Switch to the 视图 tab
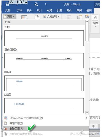The width and height of the screenshot is (102, 137). pyautogui.click(x=89, y=10)
